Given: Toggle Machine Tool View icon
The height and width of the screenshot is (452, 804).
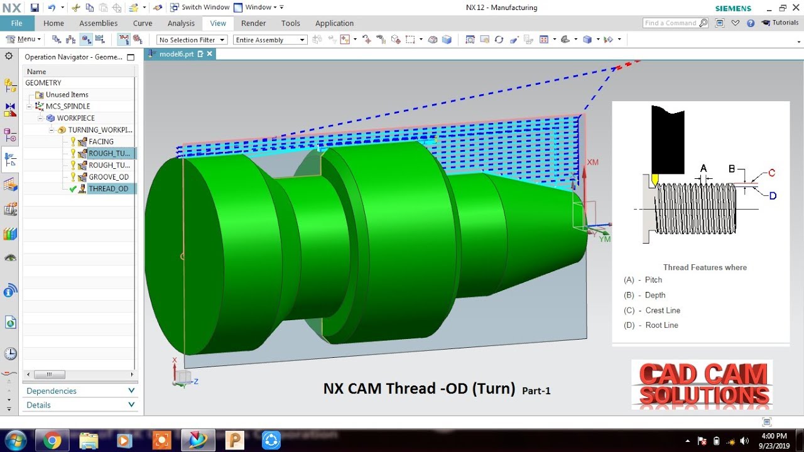Looking at the screenshot, I should coord(71,39).
